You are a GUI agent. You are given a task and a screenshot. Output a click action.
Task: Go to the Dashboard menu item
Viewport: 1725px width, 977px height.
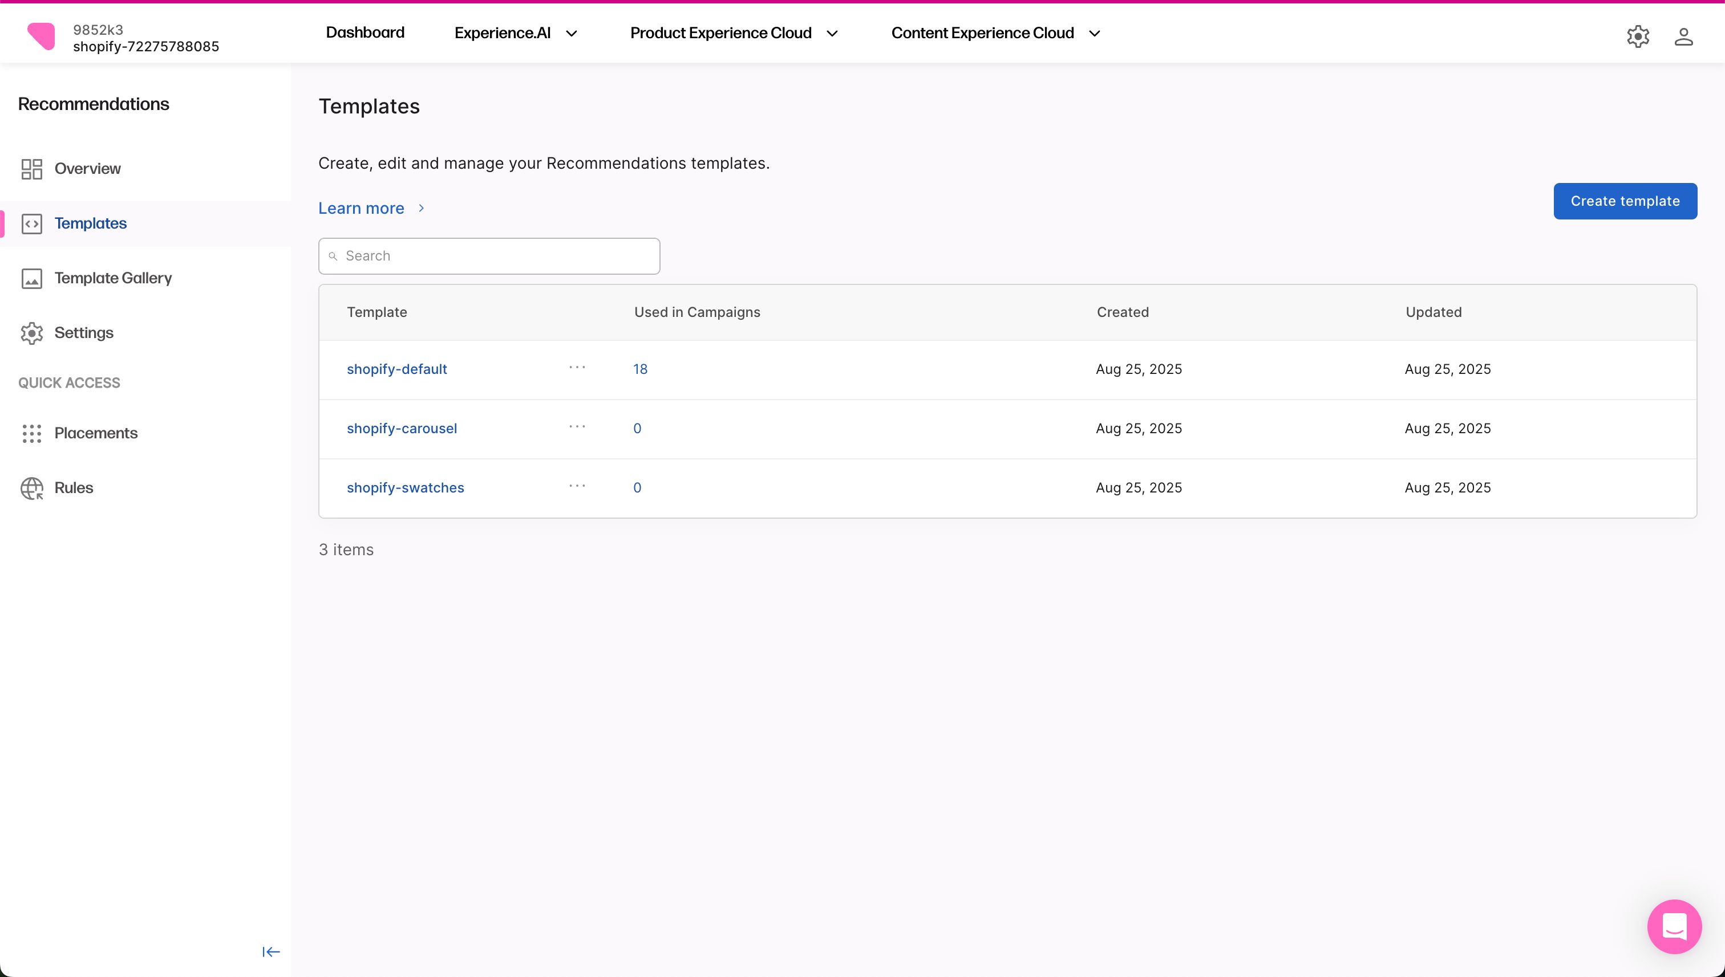click(x=365, y=33)
